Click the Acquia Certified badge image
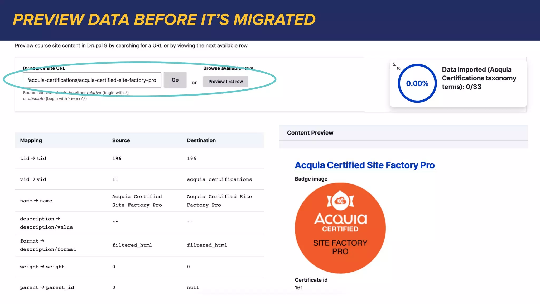The height and width of the screenshot is (304, 540). click(x=340, y=228)
